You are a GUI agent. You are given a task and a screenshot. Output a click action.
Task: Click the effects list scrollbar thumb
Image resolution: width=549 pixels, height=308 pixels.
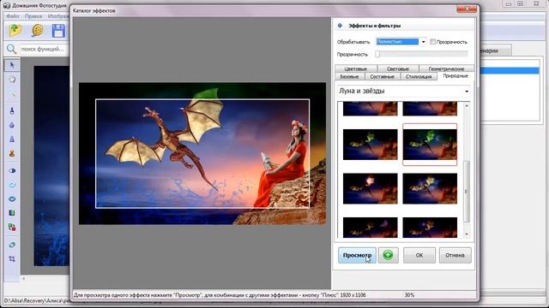click(466, 192)
